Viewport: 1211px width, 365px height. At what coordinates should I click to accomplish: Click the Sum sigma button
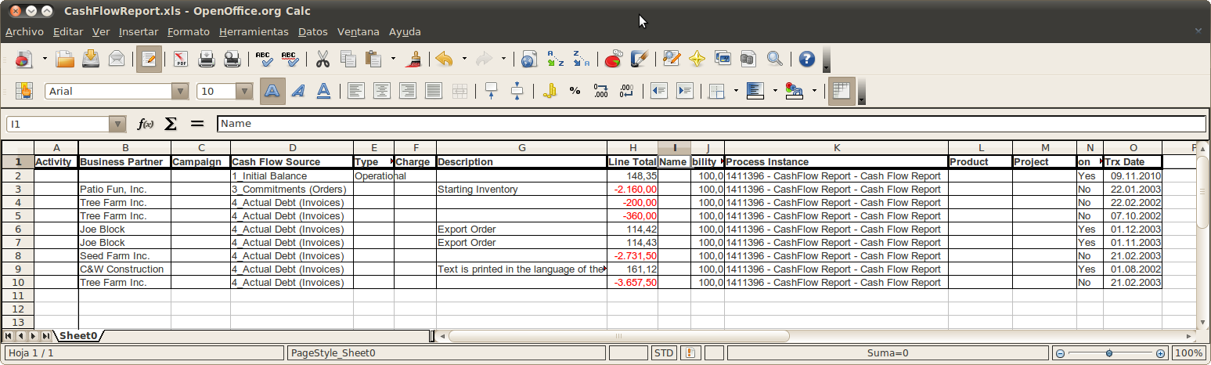[x=171, y=124]
